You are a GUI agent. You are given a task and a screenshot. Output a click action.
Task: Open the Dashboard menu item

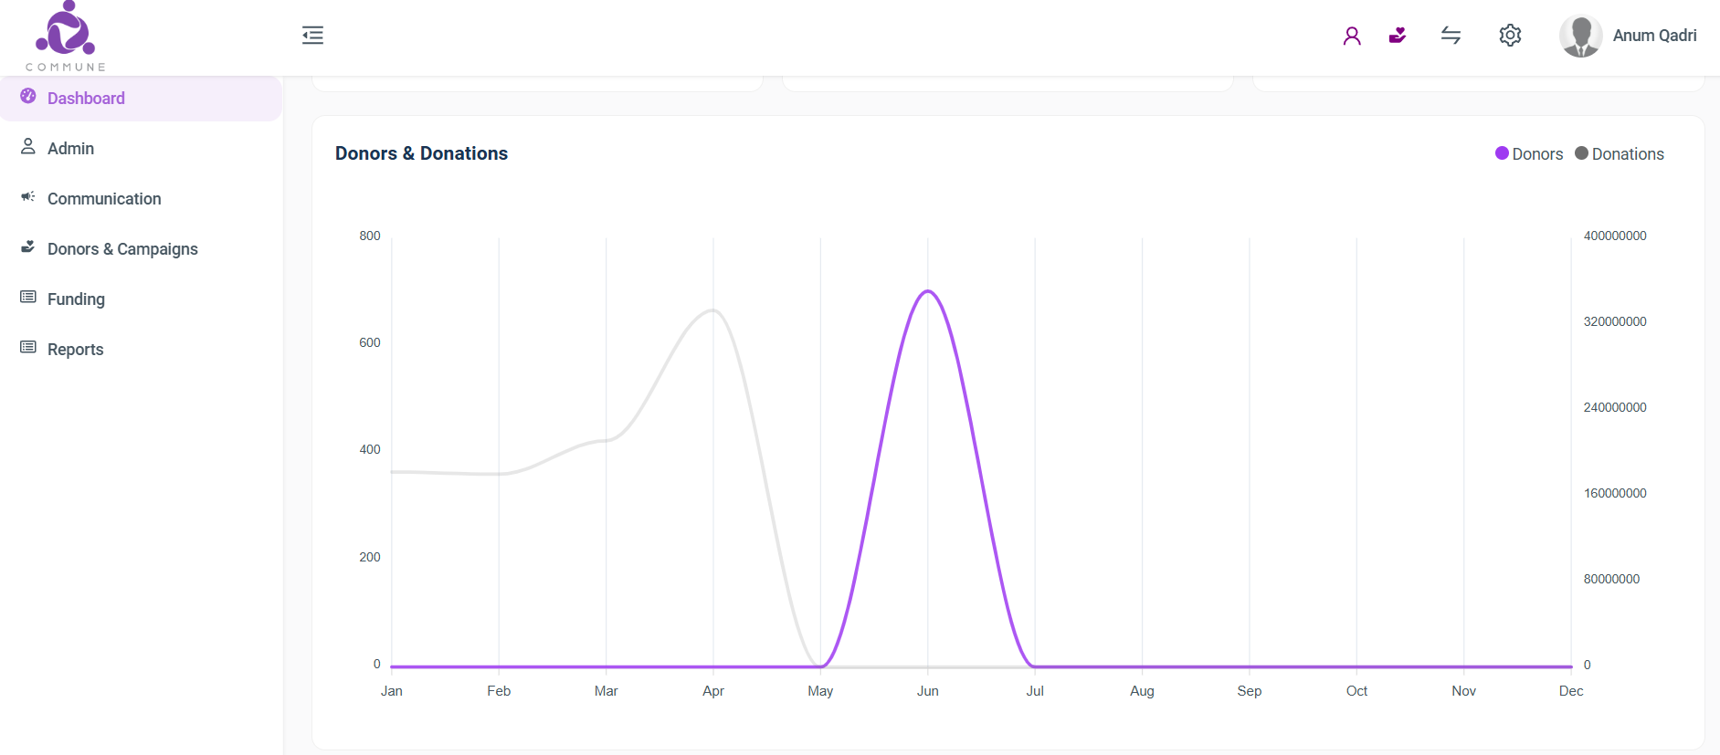pos(86,99)
